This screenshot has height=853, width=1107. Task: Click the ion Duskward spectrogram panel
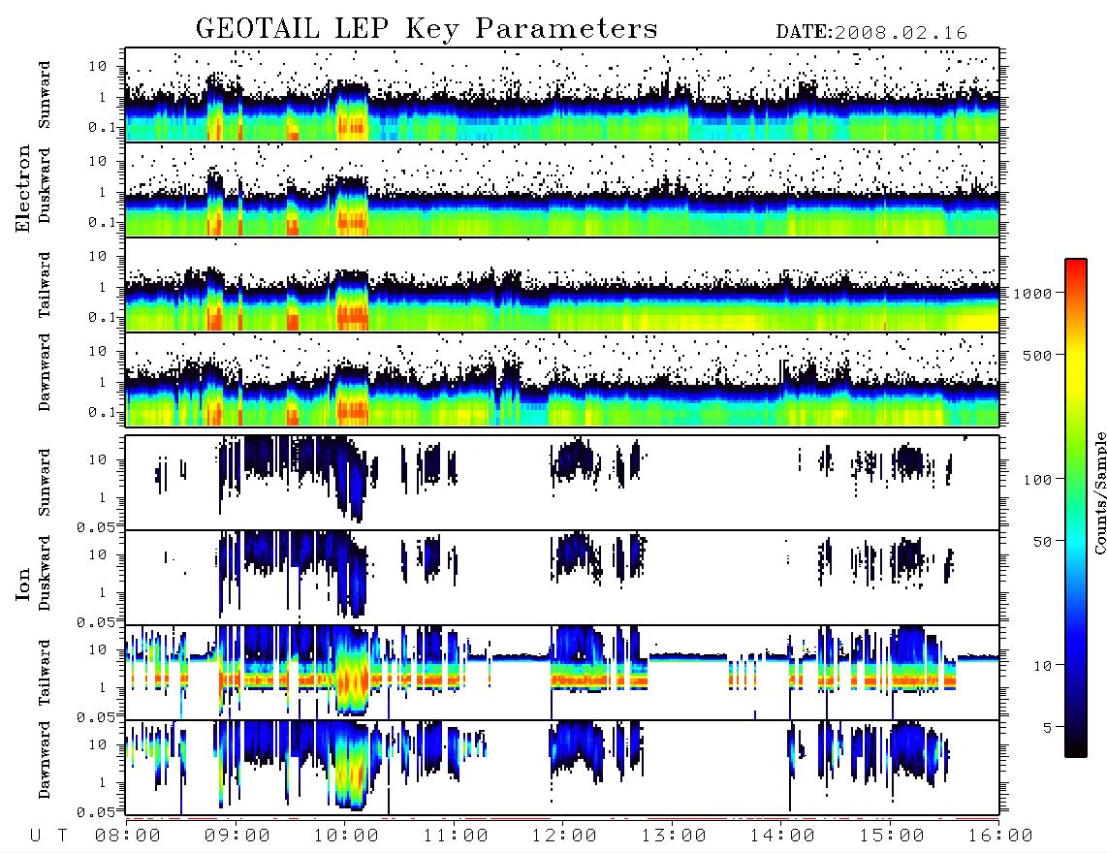[x=562, y=577]
